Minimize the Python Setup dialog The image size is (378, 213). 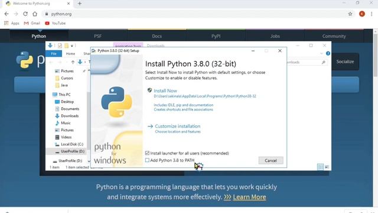253,51
